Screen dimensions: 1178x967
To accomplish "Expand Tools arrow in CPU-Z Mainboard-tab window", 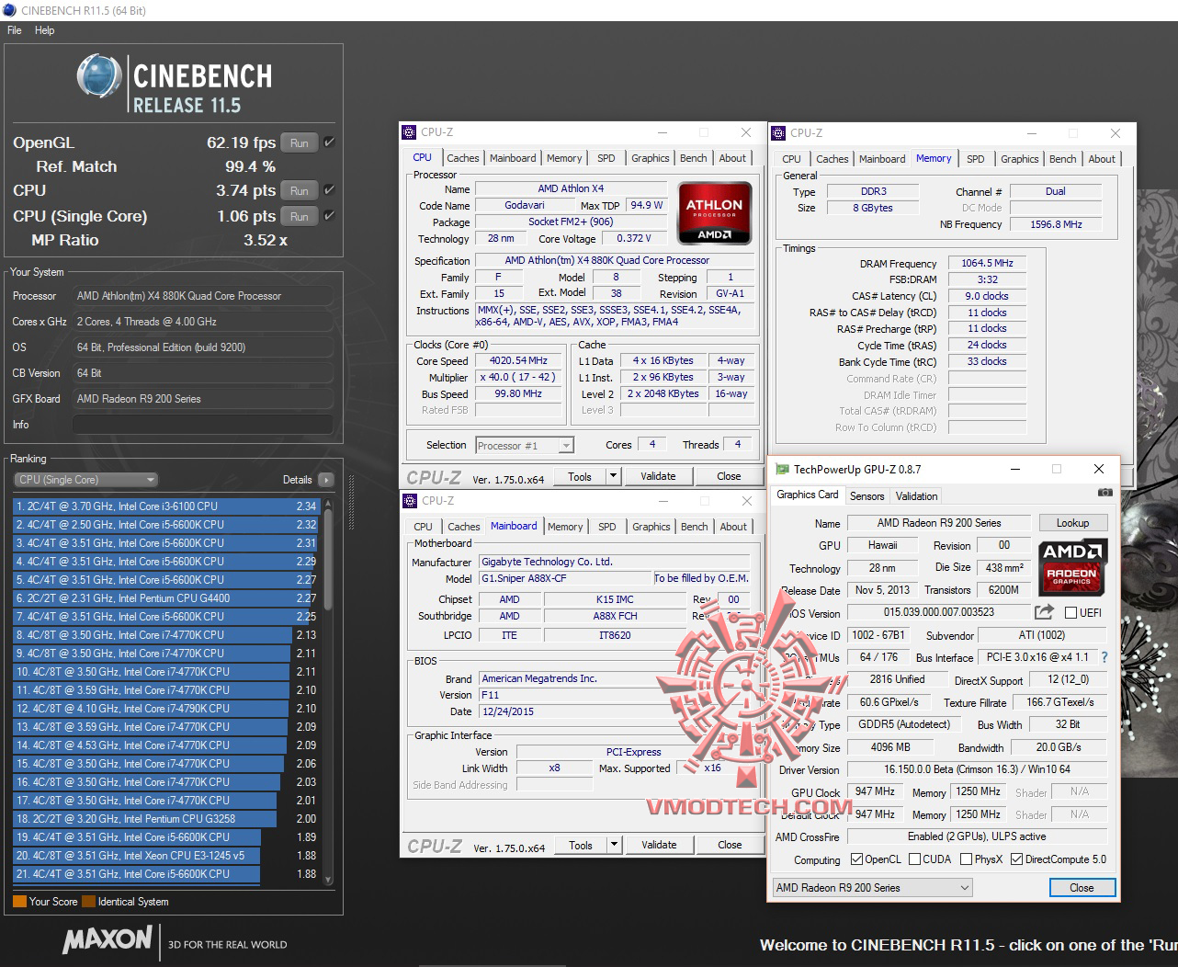I will pos(614,845).
